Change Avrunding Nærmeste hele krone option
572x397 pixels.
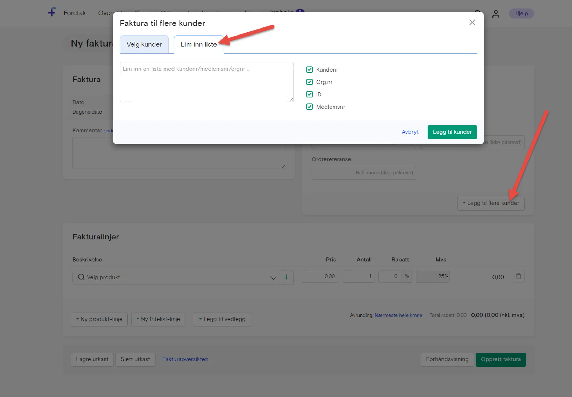398,315
